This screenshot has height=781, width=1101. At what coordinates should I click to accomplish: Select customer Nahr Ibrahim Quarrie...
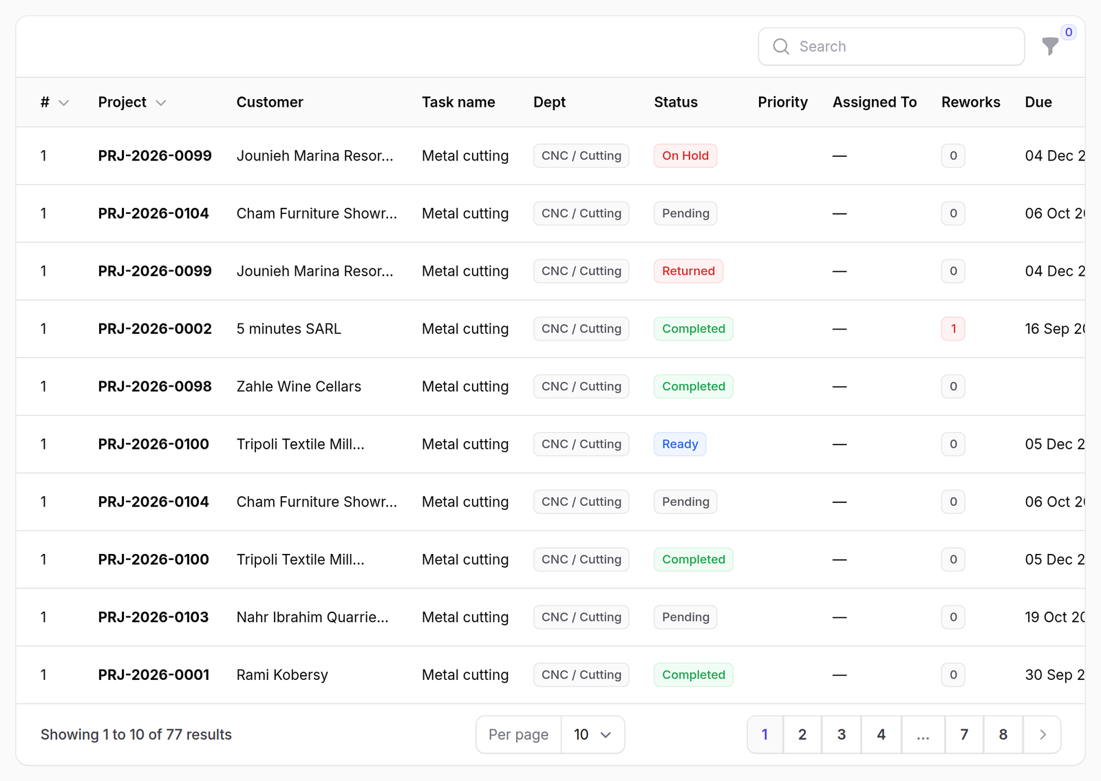pos(312,617)
